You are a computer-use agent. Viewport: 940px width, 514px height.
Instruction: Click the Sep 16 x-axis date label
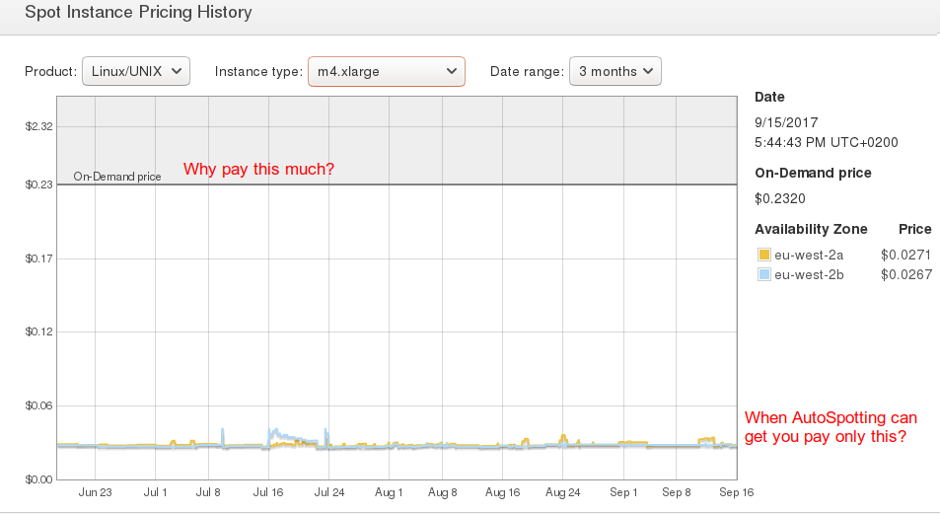[736, 492]
